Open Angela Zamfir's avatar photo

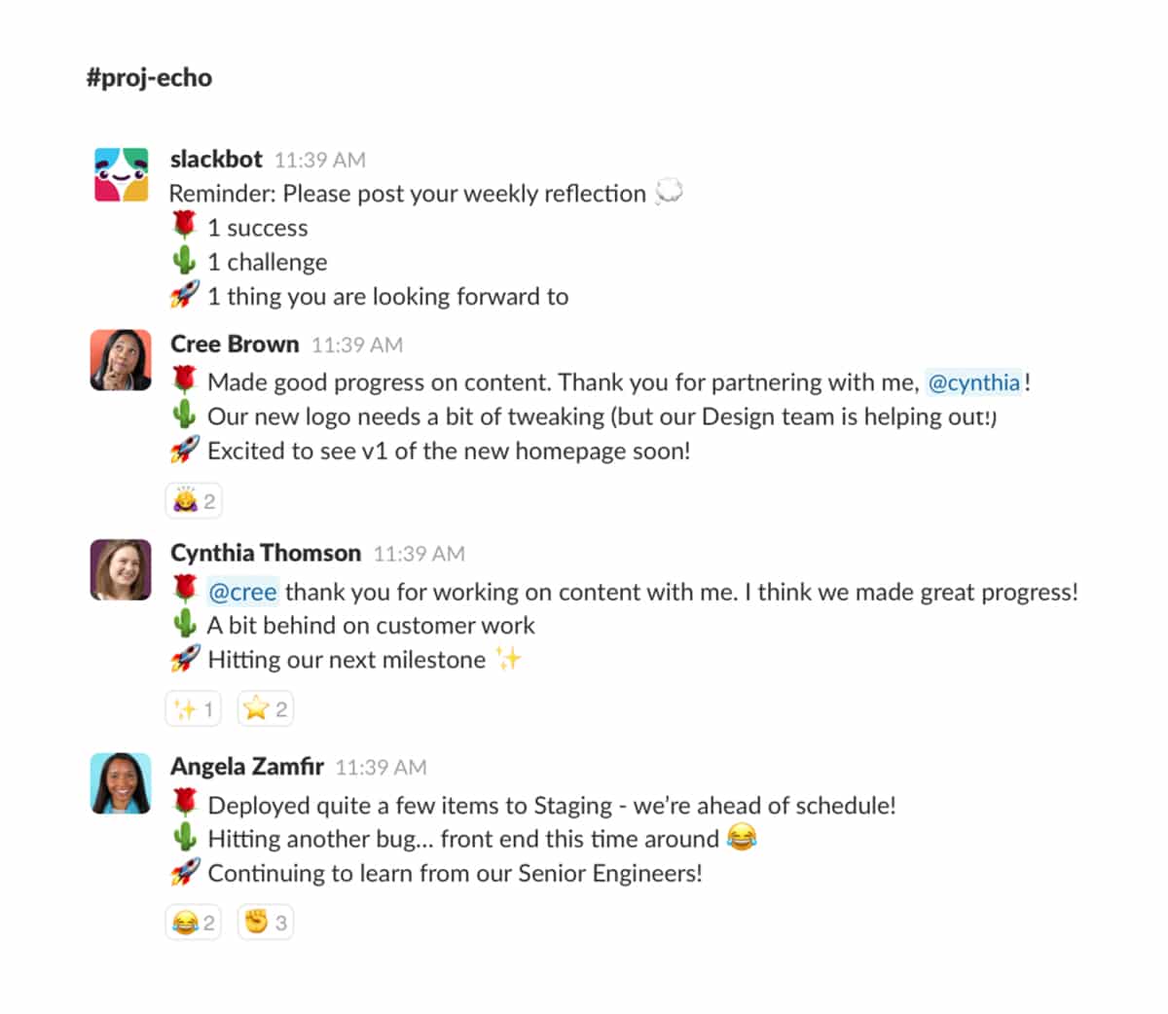(121, 782)
